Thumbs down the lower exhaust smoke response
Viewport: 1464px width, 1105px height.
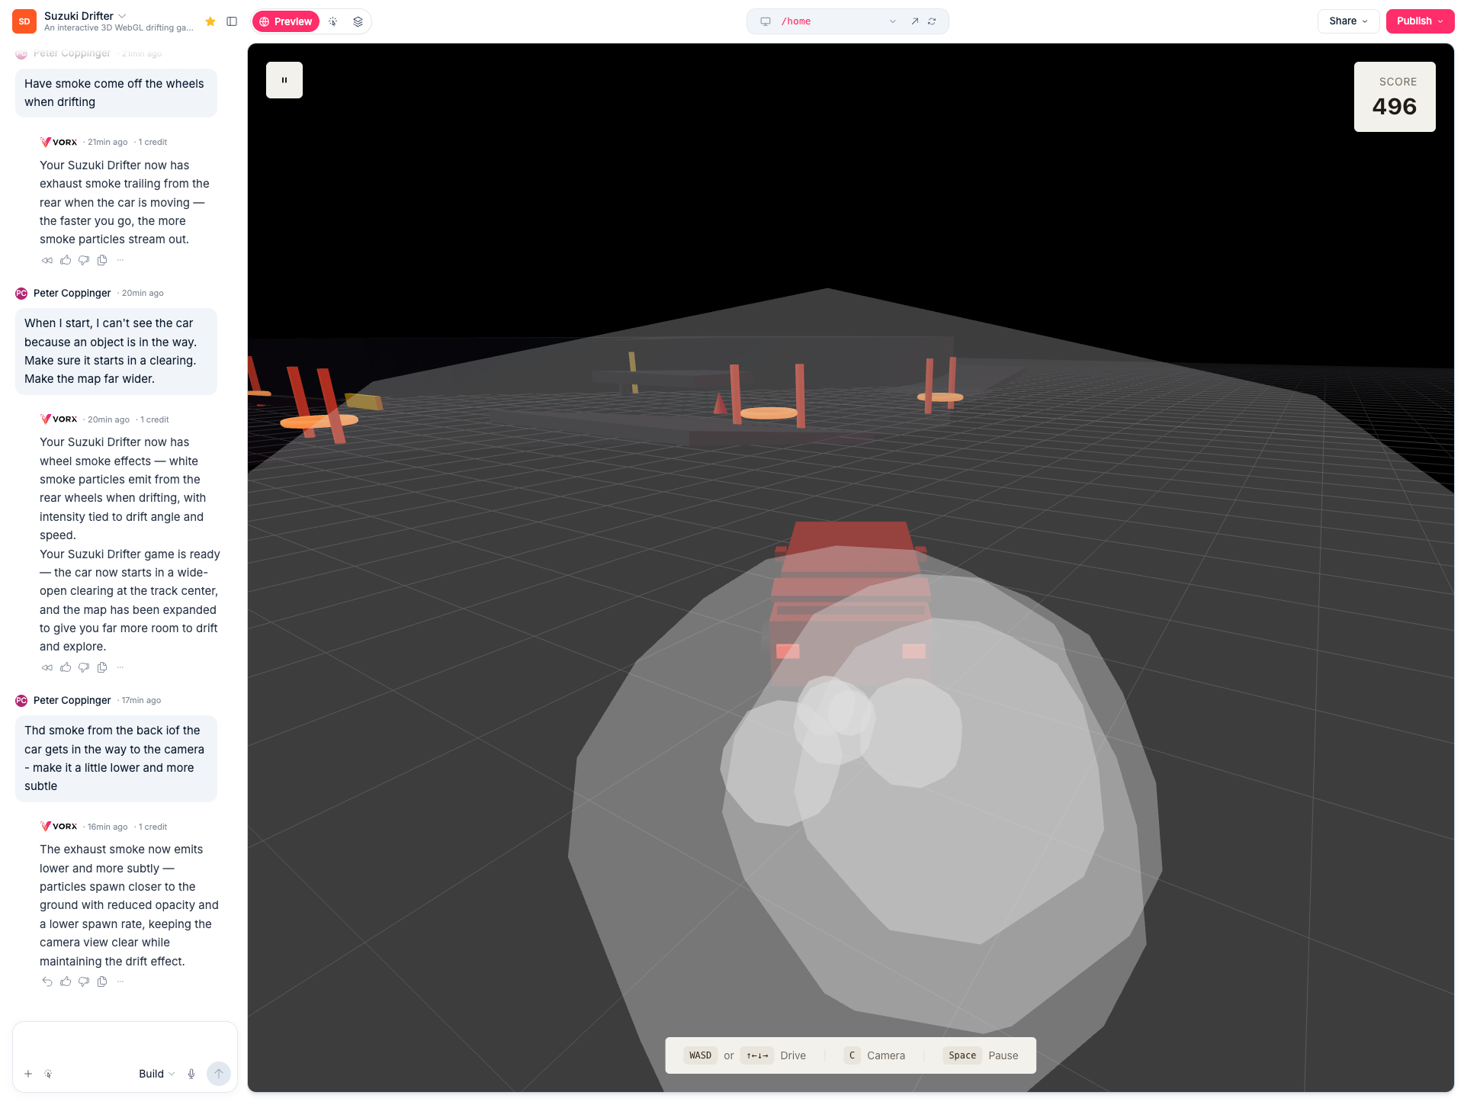pos(84,981)
